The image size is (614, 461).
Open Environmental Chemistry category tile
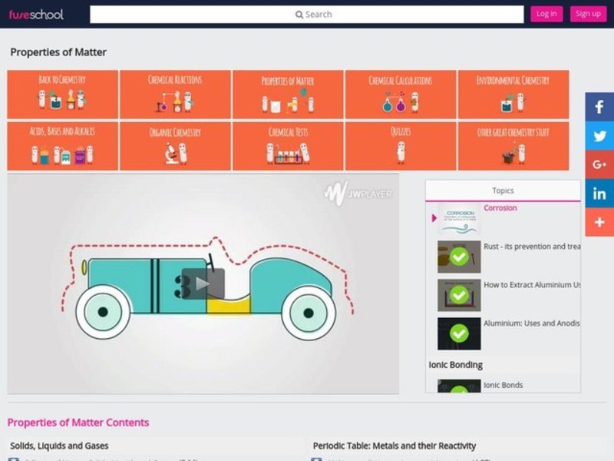point(513,94)
